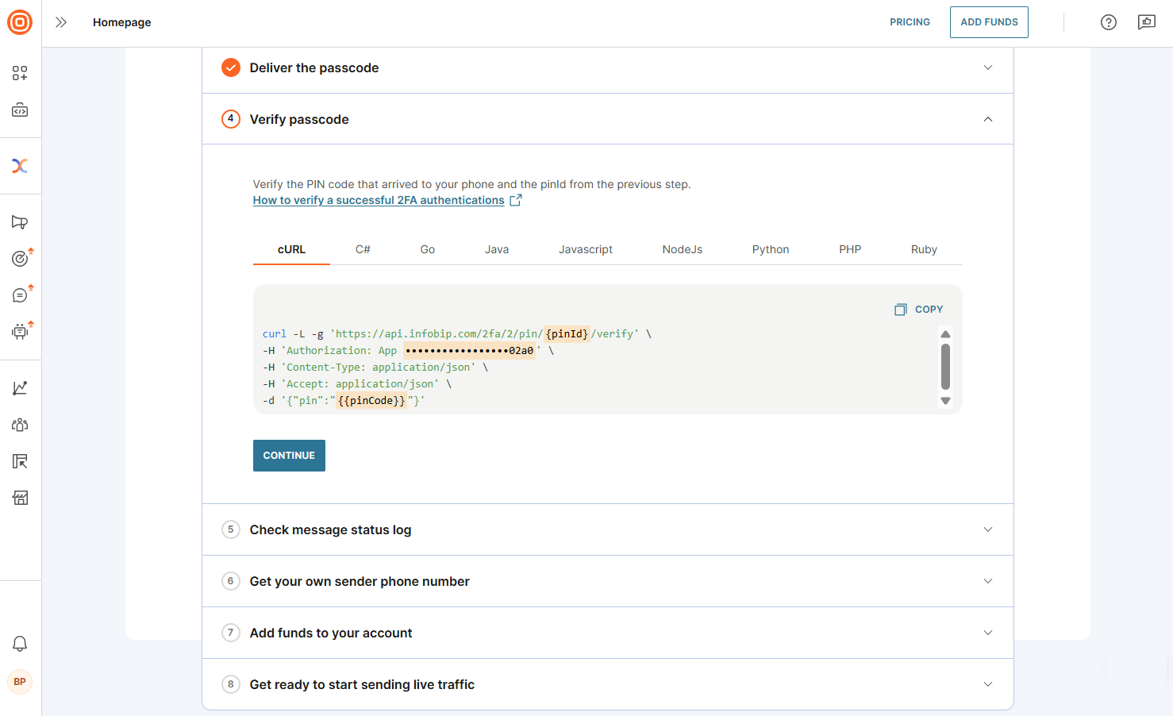Open the People icon in sidebar
The height and width of the screenshot is (716, 1173).
coord(20,425)
